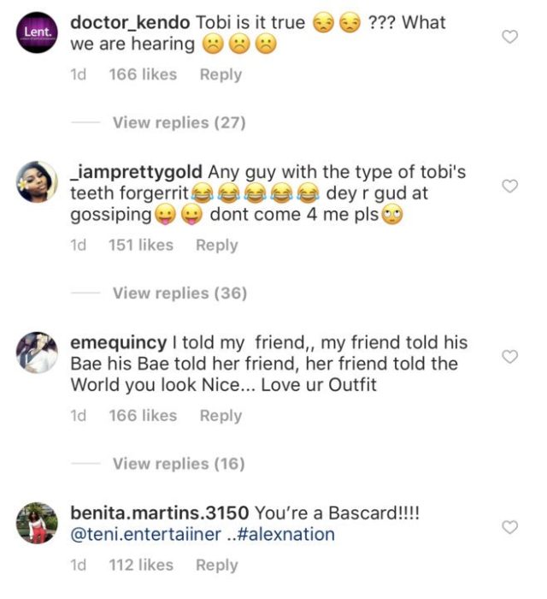Like doctor_kendo's comment with the heart
This screenshot has width=547, height=599.
click(509, 37)
